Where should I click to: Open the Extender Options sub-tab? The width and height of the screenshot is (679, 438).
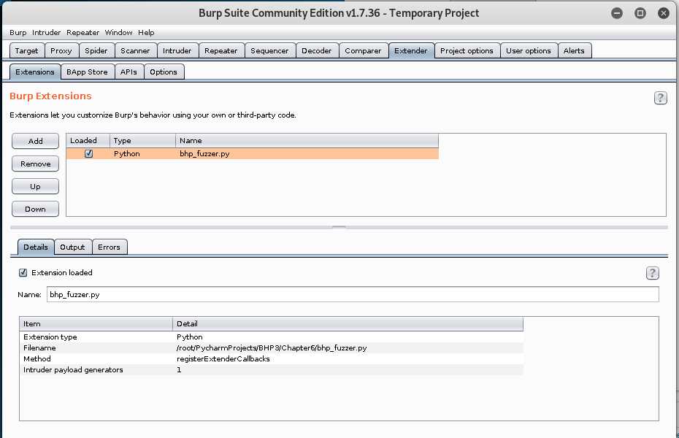(x=164, y=72)
